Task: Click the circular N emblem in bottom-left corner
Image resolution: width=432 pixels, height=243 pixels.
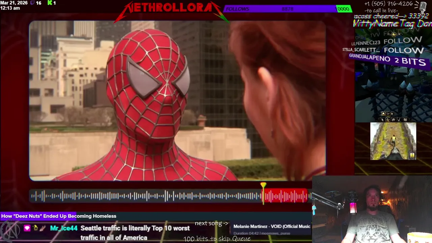Action: 10,231
